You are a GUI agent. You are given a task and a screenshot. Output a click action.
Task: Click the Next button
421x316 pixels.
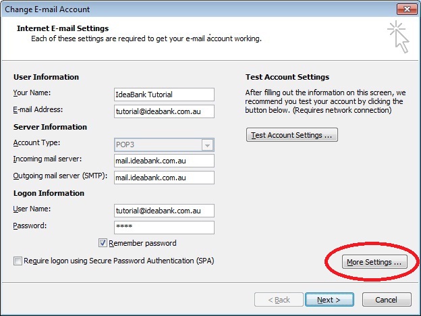(x=329, y=300)
